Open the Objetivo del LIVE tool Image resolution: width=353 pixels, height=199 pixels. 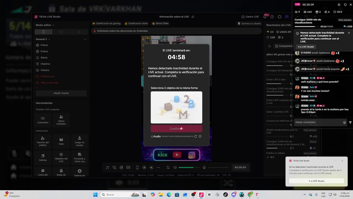tap(61, 157)
